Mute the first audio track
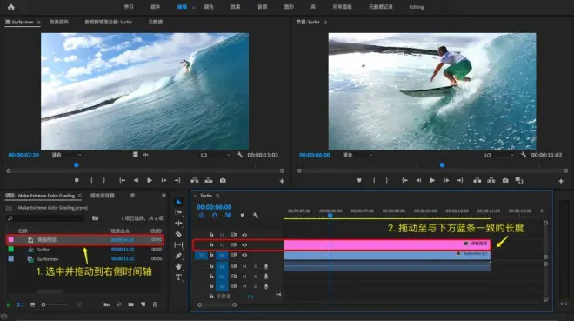 click(x=244, y=266)
